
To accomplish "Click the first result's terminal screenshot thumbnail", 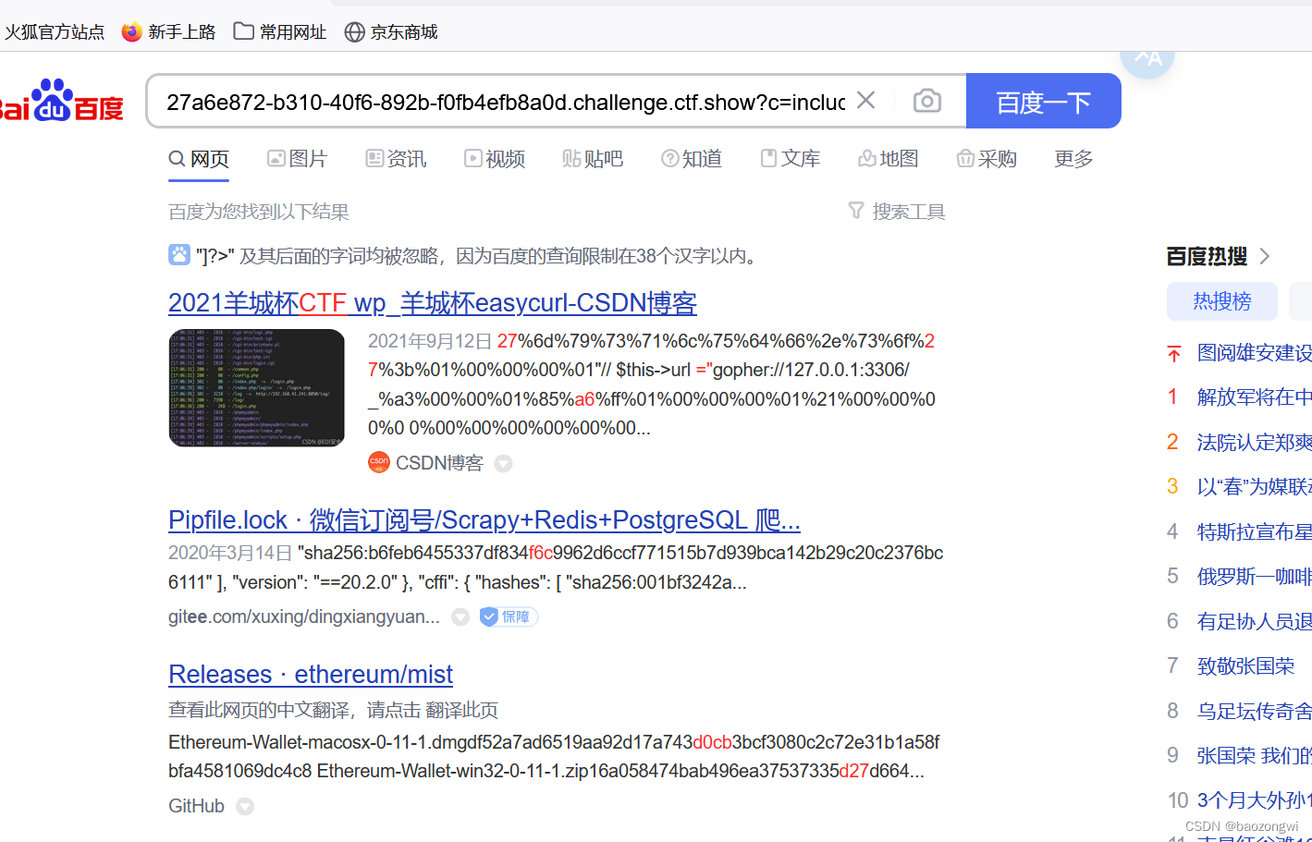I will pos(256,387).
